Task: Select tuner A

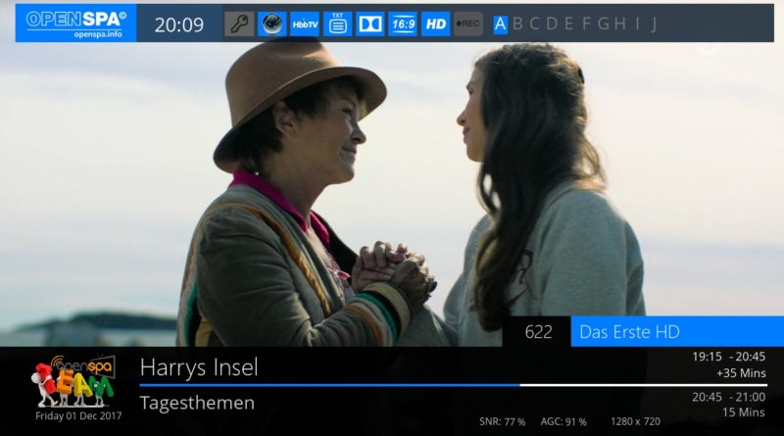Action: [x=500, y=24]
